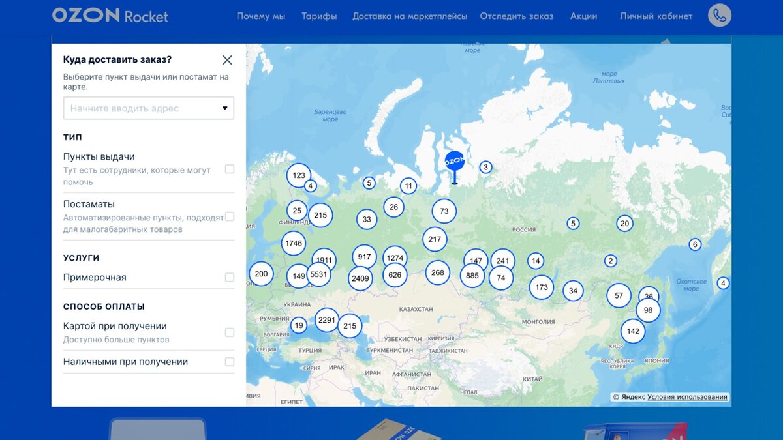The height and width of the screenshot is (440, 783).
Task: Select map cluster labeled 2409
Action: coord(360,278)
